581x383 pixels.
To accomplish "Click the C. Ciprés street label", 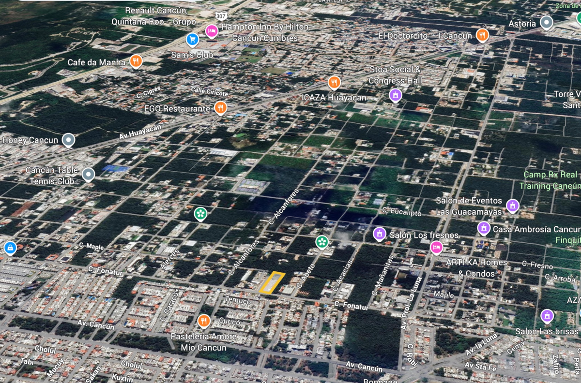I will coord(148,92).
